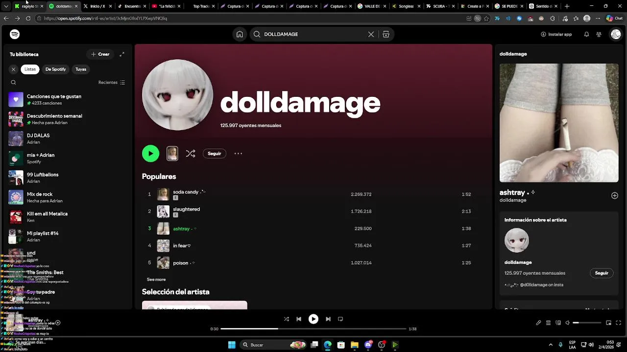
Task: Follow dolldamage with the Seguir button
Action: [215, 154]
